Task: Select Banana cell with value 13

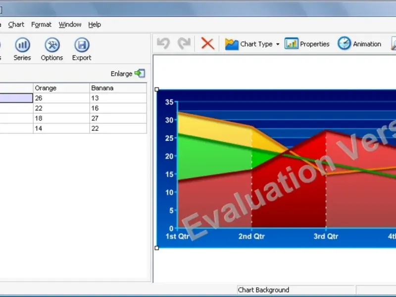Action: (118, 98)
